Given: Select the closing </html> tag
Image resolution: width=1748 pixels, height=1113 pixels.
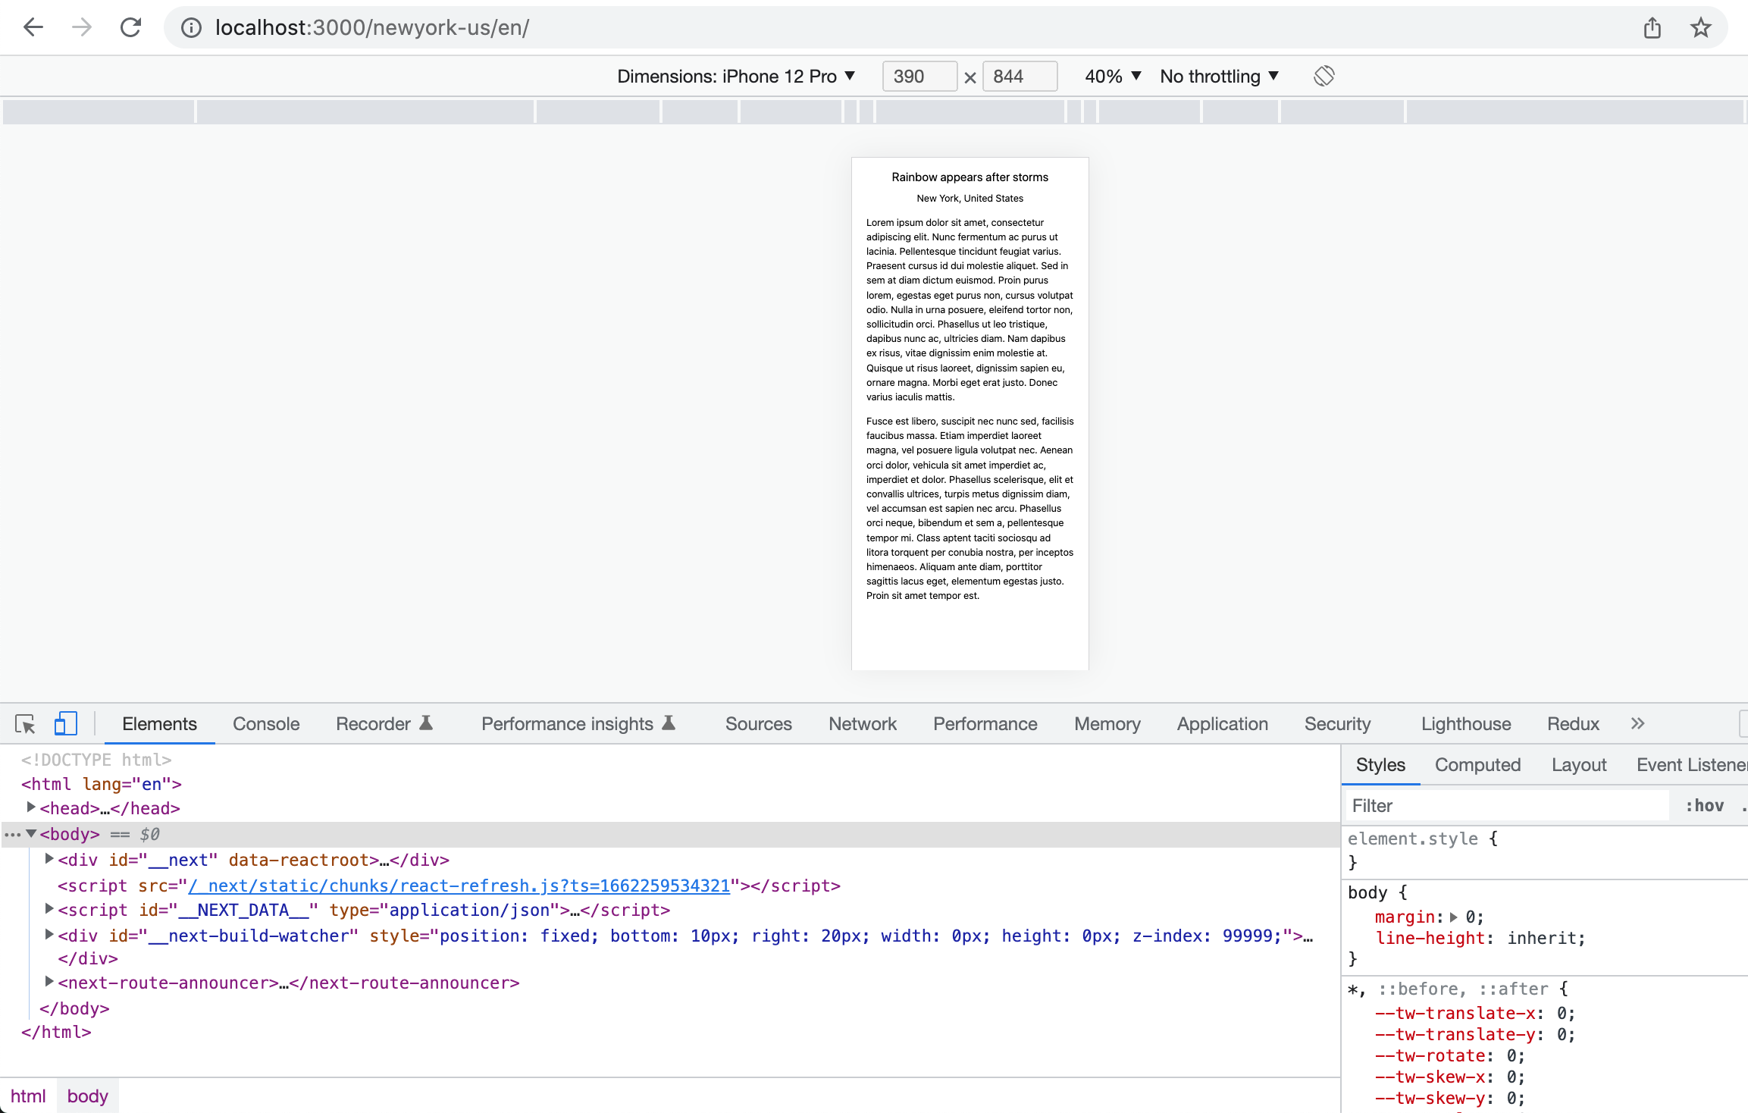Looking at the screenshot, I should click(x=56, y=1033).
